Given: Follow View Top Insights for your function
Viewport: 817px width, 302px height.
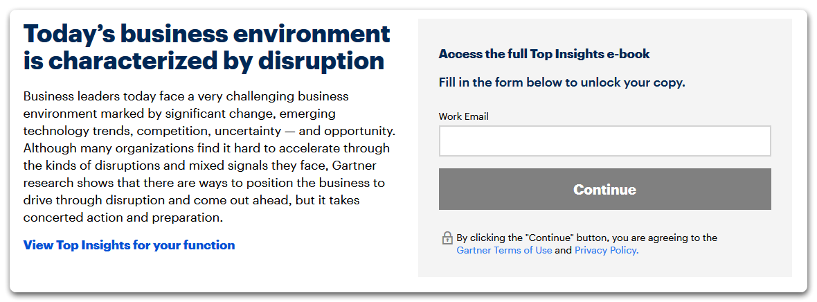Looking at the screenshot, I should click(129, 245).
